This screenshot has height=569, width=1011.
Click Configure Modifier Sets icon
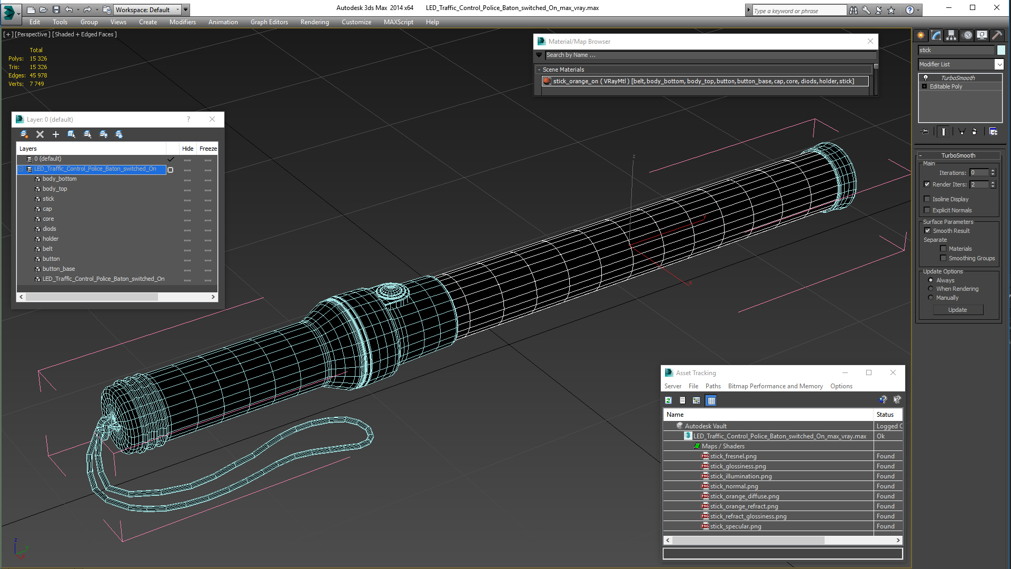click(993, 132)
